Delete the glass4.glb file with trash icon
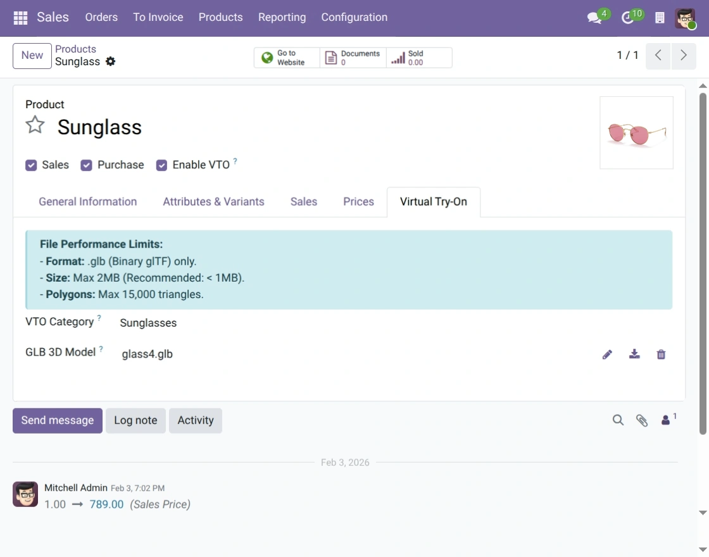 click(x=661, y=354)
